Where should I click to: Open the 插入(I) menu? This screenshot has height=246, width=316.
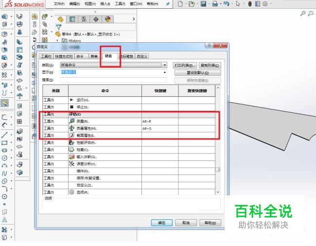tap(105, 4)
